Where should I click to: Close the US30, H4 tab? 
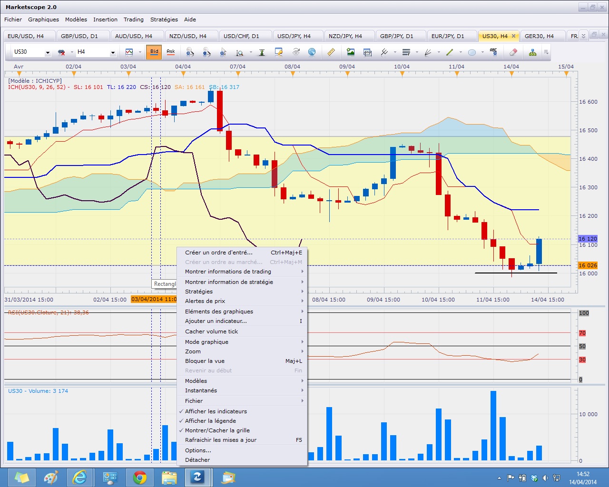click(x=513, y=36)
